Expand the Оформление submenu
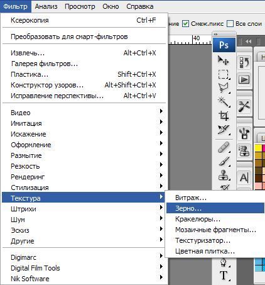265x285 pixels. 84,145
